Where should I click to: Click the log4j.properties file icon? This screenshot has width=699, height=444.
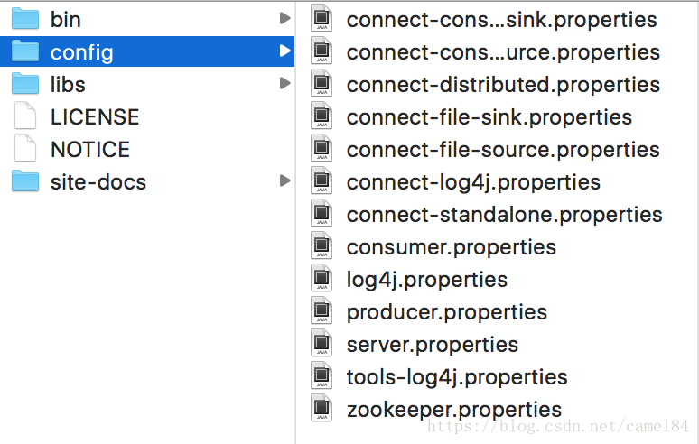click(x=322, y=278)
